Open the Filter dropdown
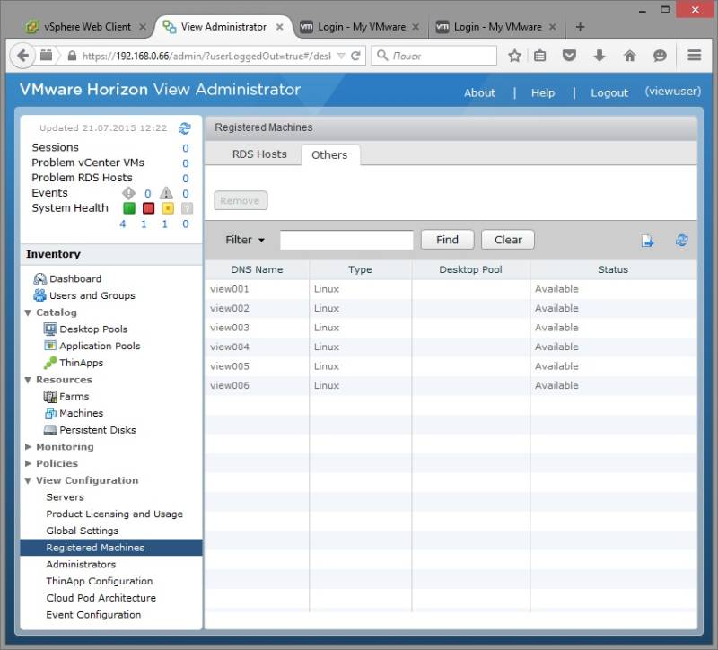This screenshot has width=718, height=650. (245, 240)
